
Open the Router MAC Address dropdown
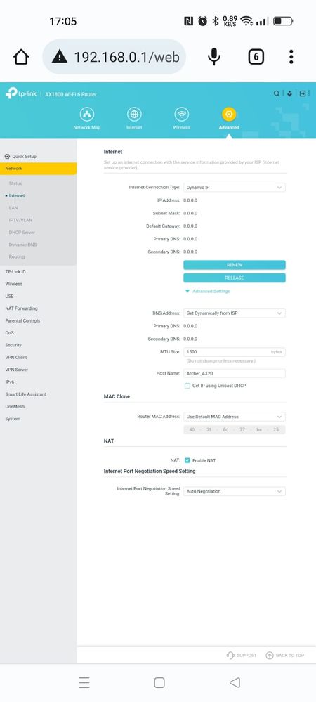(x=235, y=417)
